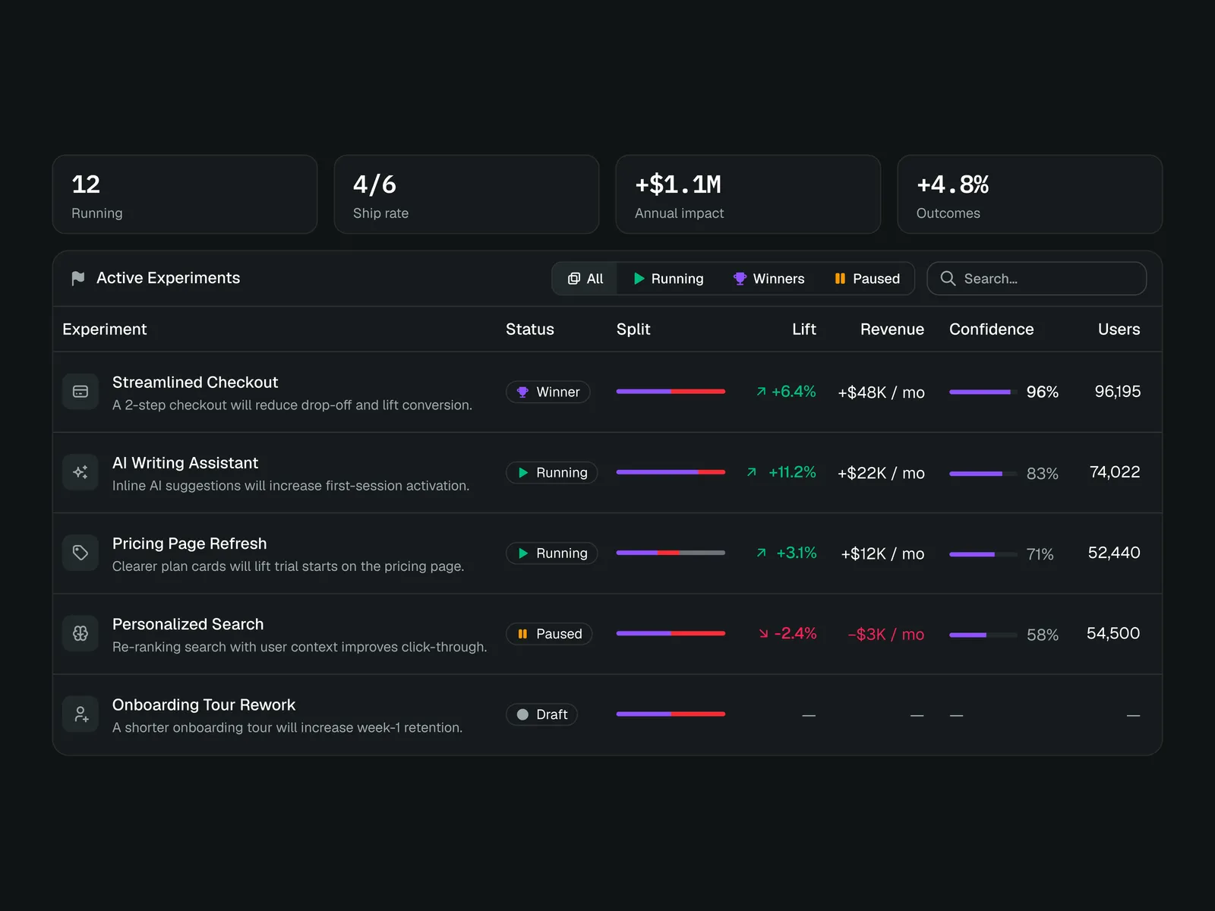Viewport: 1215px width, 911px height.
Task: Click the 96% confidence bar
Action: coord(983,392)
